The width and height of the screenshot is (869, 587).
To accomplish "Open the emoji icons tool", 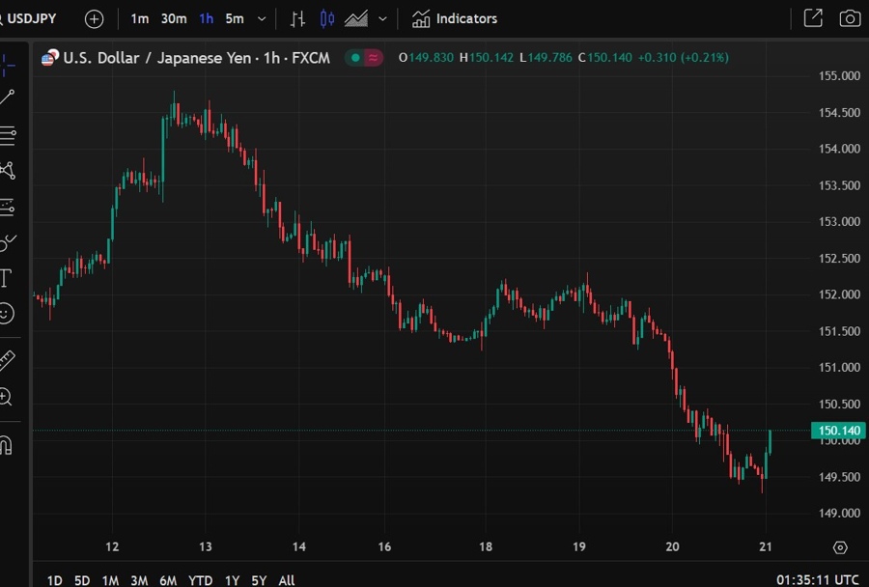I will pyautogui.click(x=7, y=314).
